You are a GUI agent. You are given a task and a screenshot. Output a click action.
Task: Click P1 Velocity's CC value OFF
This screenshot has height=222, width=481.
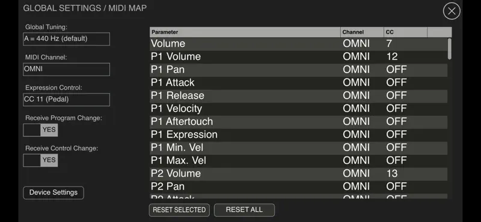[396, 109]
